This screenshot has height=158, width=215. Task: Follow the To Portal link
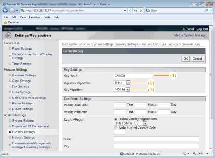click(x=187, y=29)
